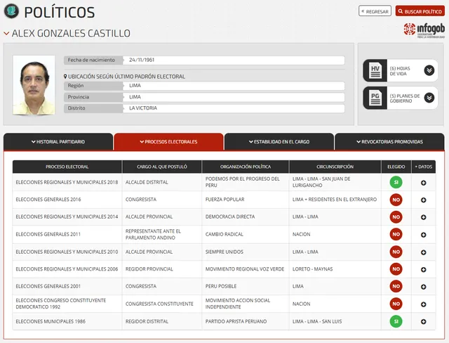Click the red NO badge for Cambio Radical
This screenshot has width=449, height=343.
pos(396,234)
